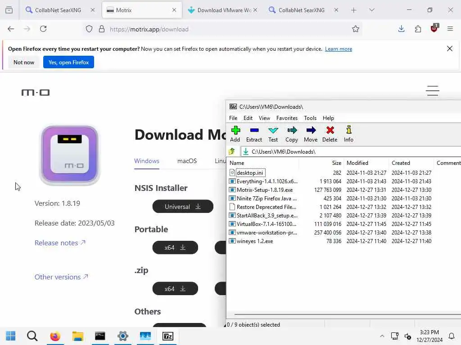
Task: Click the Add button in 7-Zip toolbar
Action: pos(235,134)
